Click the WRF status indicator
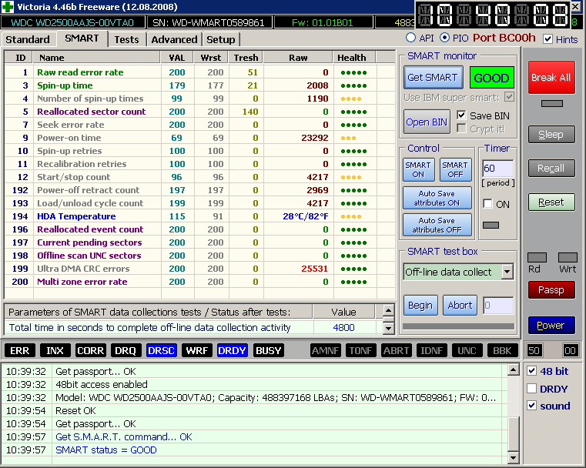Viewport: 586px width, 468px height. [x=196, y=350]
